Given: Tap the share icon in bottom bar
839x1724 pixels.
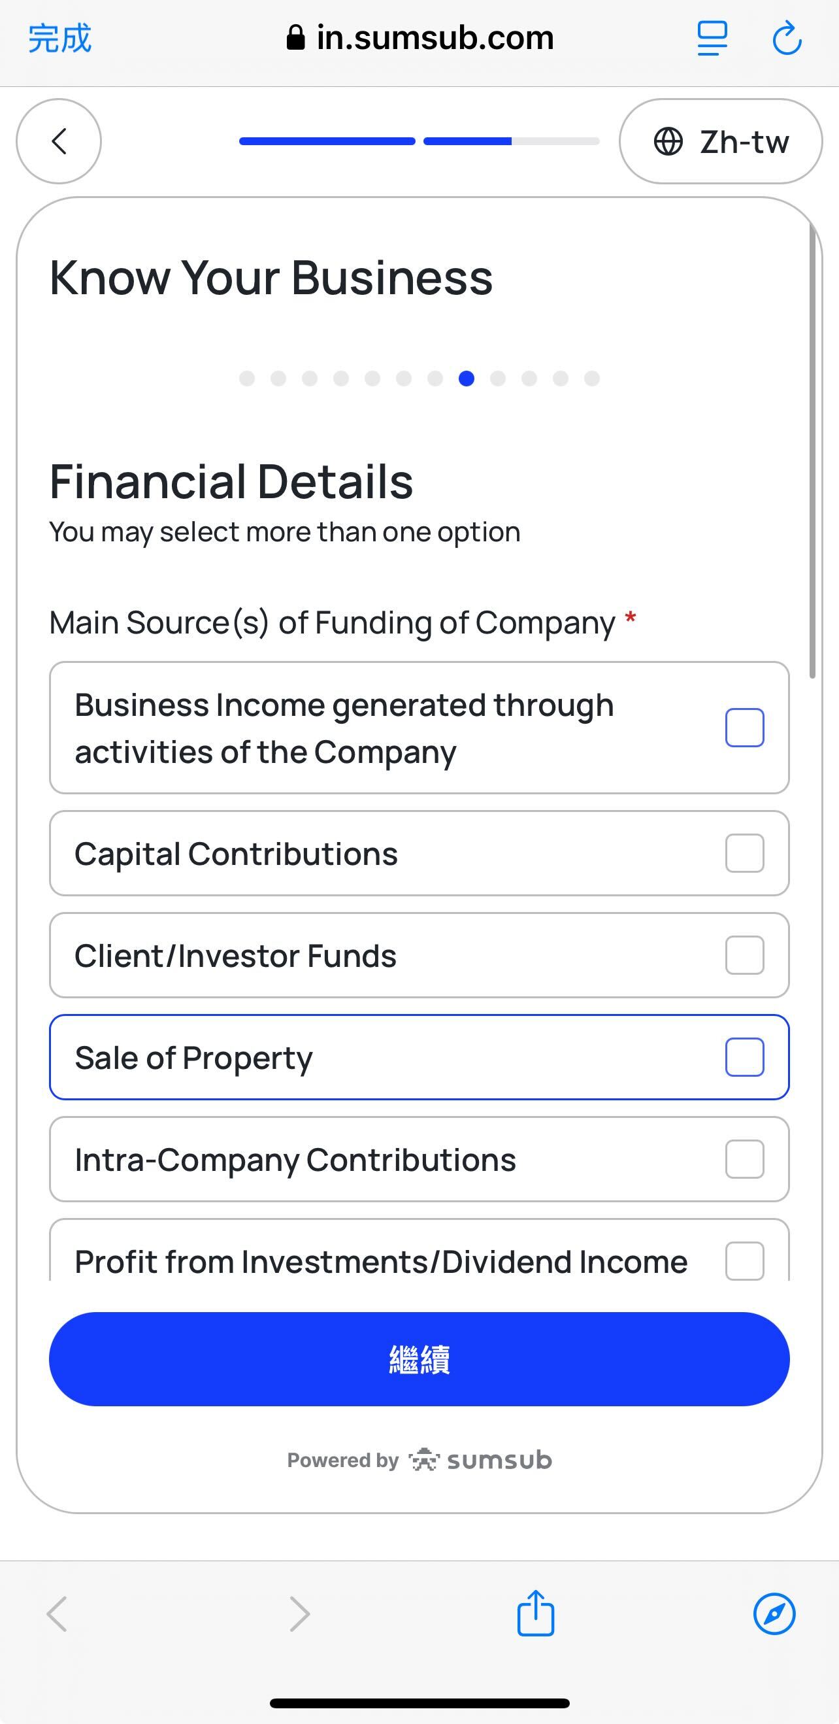Looking at the screenshot, I should pyautogui.click(x=535, y=1614).
